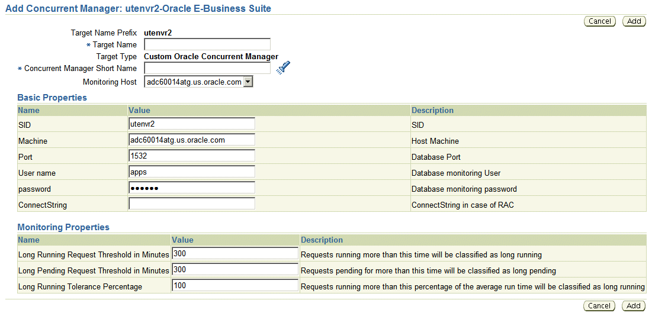Click the password input field
Image resolution: width=652 pixels, height=316 pixels.
(192, 188)
